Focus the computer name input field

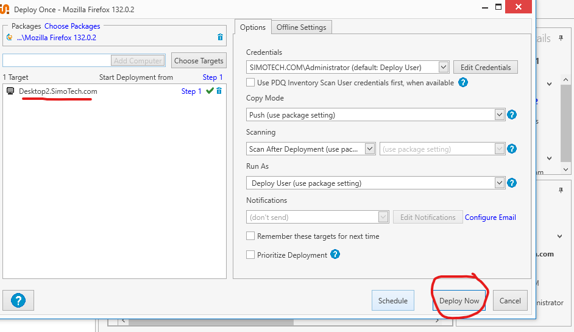(x=57, y=60)
